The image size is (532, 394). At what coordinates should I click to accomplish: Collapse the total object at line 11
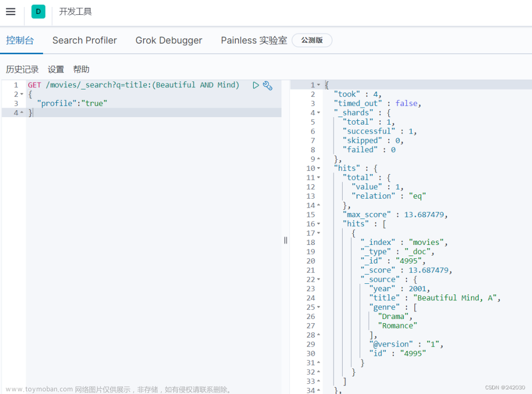(319, 177)
